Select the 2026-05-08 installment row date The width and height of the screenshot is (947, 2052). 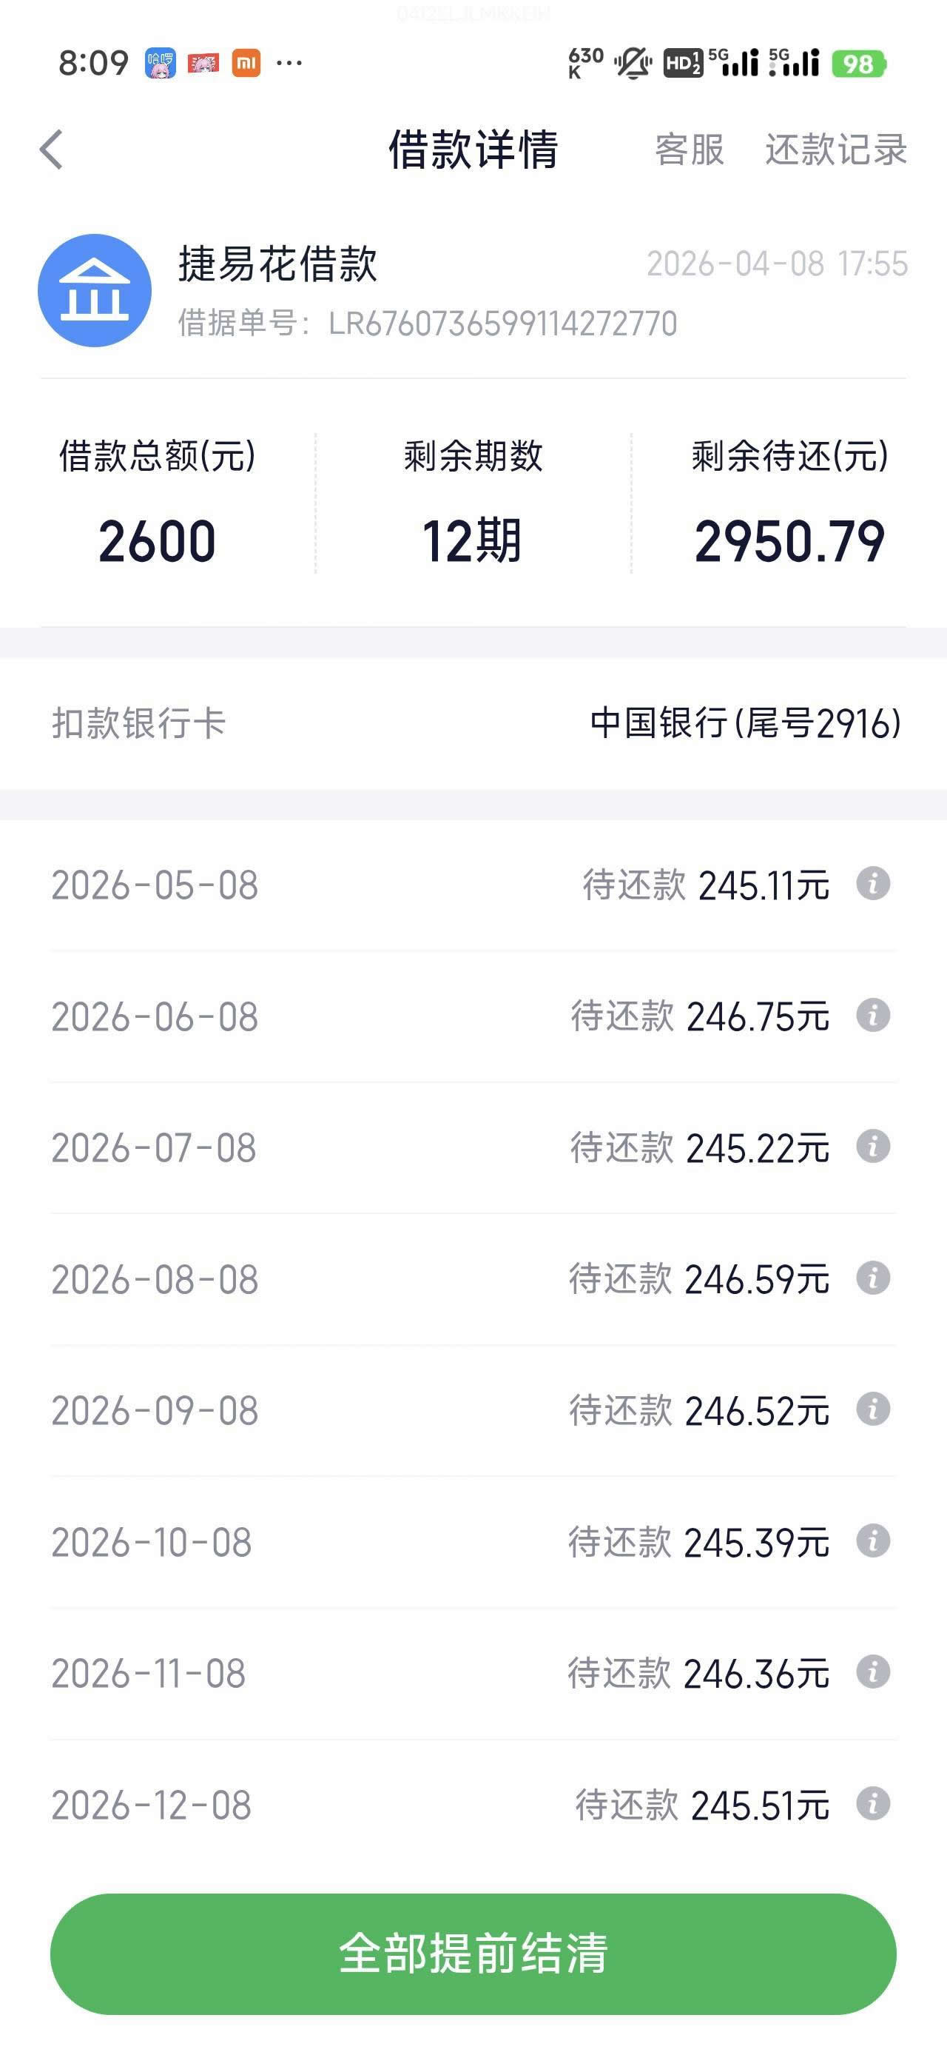pos(155,885)
